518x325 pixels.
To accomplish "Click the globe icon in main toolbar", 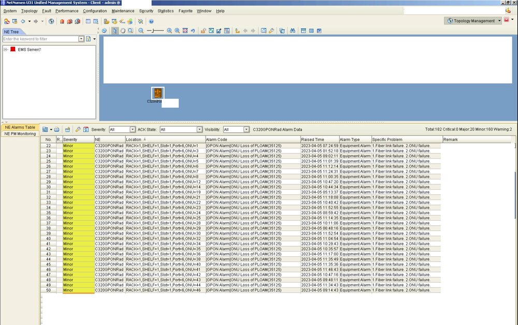I will pos(51,21).
